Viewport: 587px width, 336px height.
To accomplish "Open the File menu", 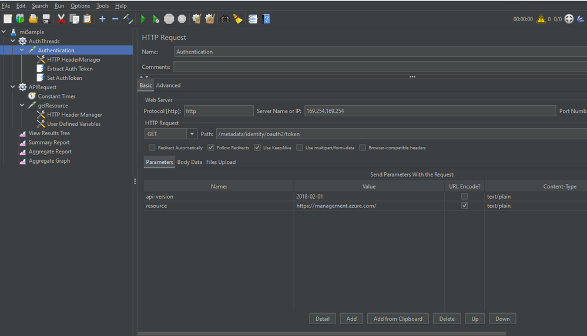I will tap(6, 6).
